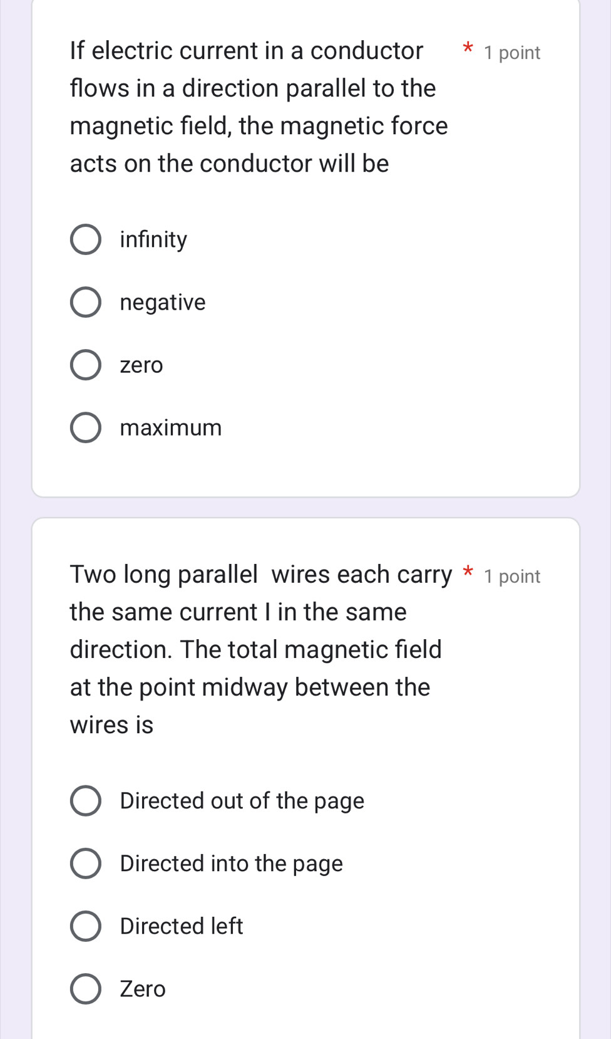Pick the capitalized 'Zero' radio button
Screen dimensions: 611x1039
85,989
